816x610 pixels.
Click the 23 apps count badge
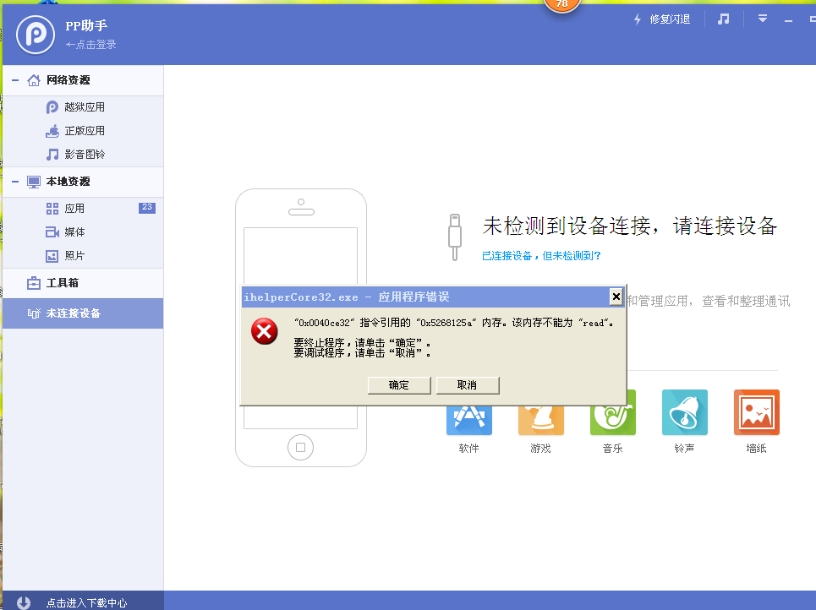(x=147, y=208)
